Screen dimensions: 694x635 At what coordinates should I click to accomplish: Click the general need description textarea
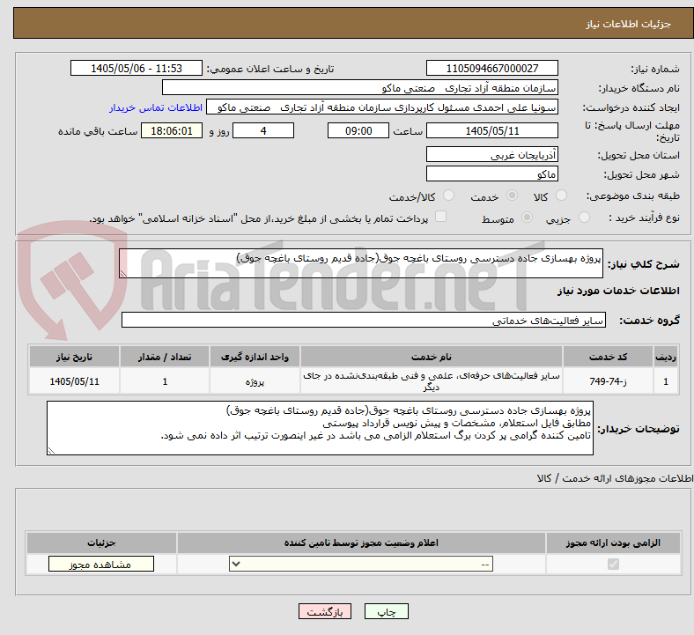(x=361, y=263)
